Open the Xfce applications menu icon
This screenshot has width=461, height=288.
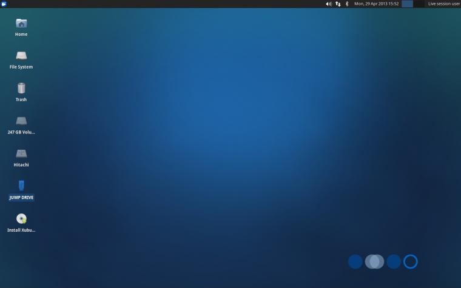coord(4,4)
